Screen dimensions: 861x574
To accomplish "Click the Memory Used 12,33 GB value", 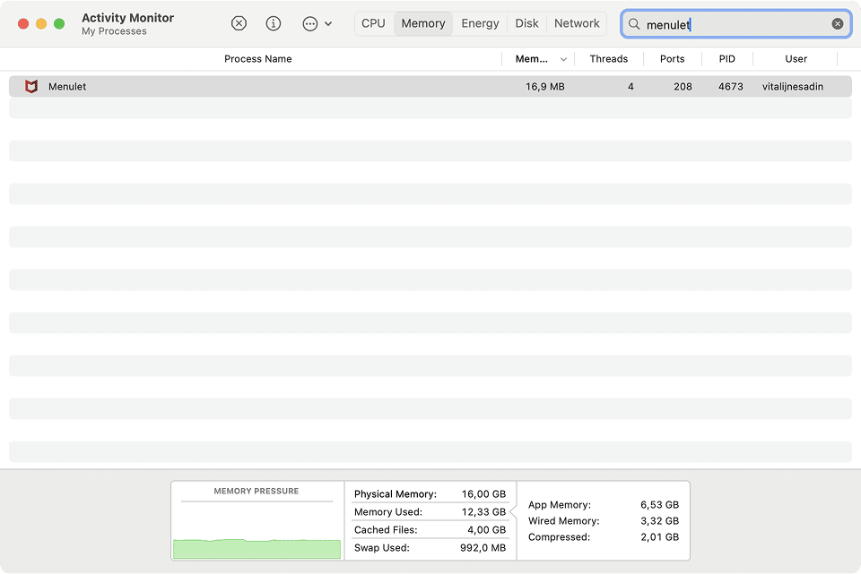I will pos(483,512).
